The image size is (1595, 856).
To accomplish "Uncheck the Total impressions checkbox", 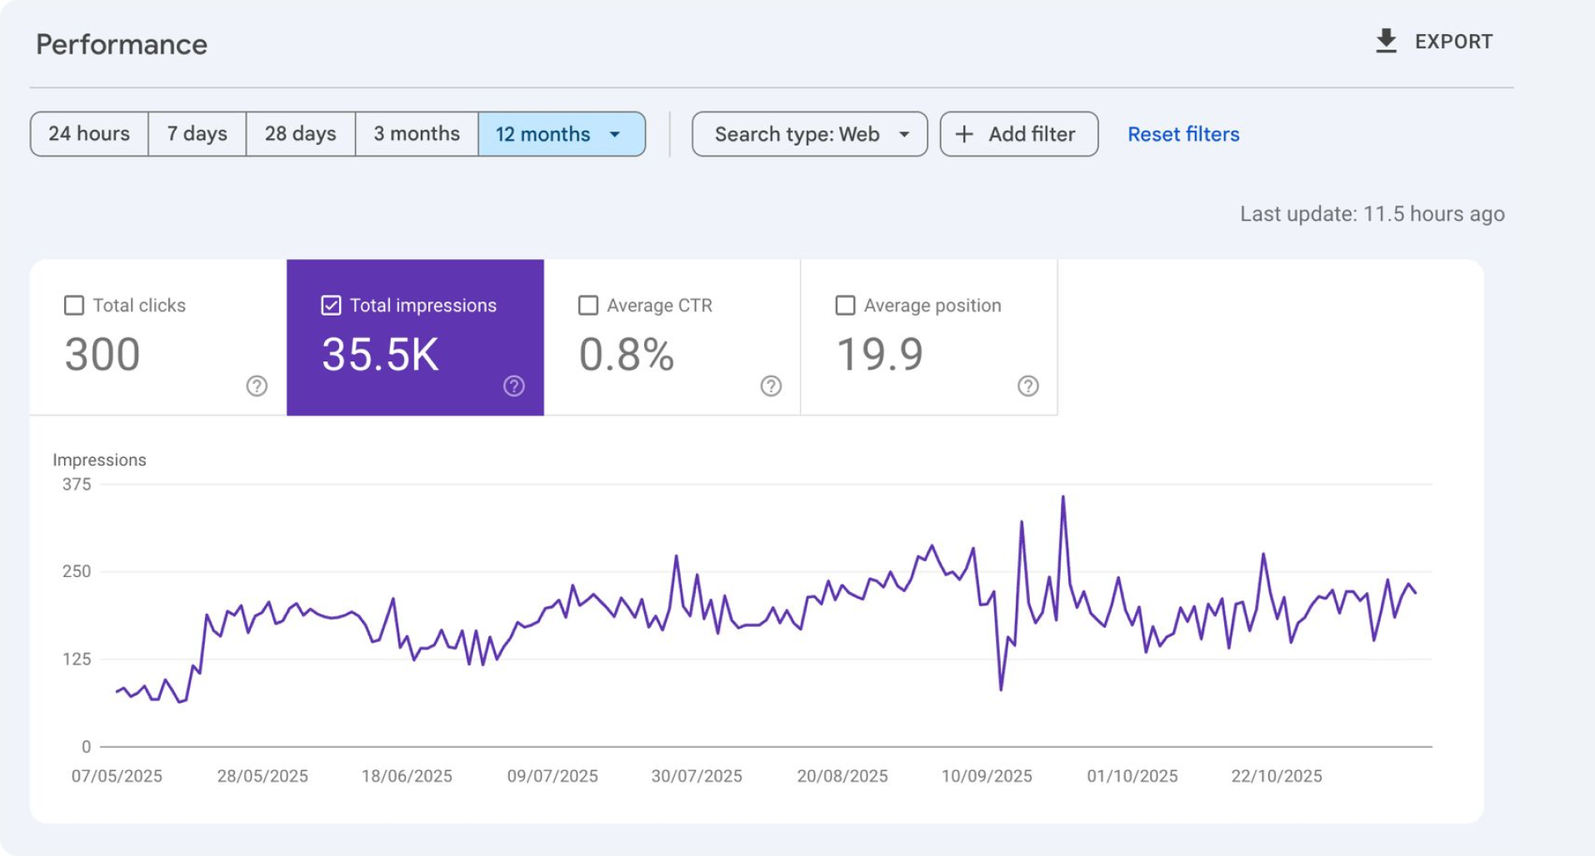I will 331,306.
